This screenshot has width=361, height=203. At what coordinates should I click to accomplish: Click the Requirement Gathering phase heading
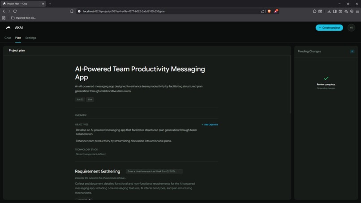tap(97, 172)
